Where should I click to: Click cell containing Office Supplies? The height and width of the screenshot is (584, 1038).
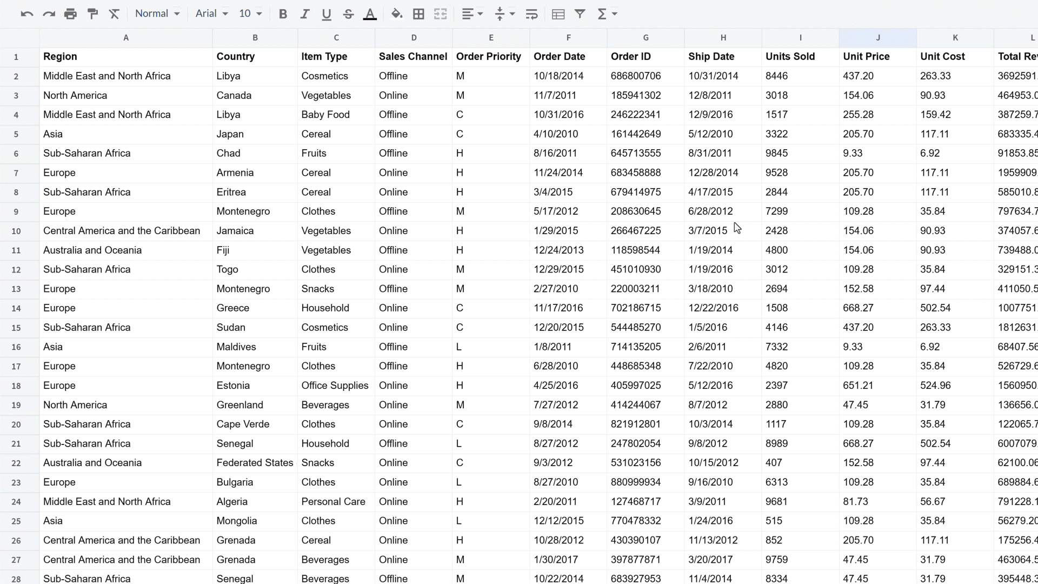coord(336,386)
